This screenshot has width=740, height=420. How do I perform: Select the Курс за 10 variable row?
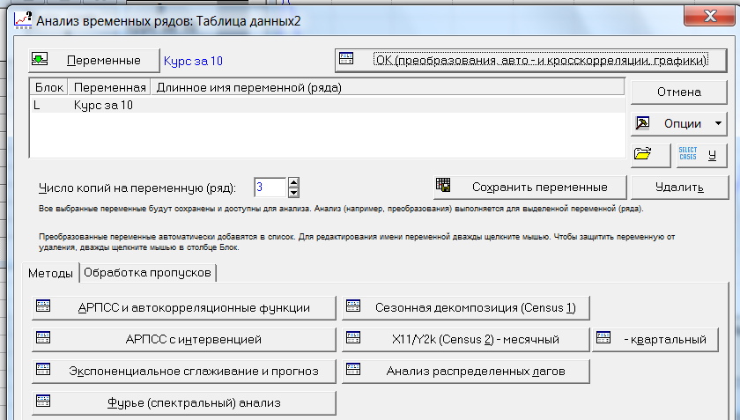point(327,106)
